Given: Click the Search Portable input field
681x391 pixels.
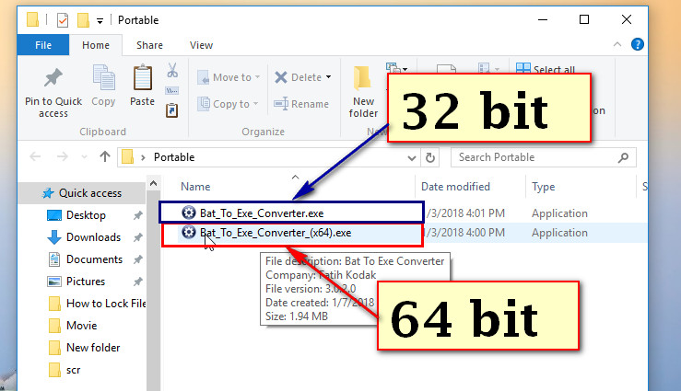Looking at the screenshot, I should [x=544, y=157].
